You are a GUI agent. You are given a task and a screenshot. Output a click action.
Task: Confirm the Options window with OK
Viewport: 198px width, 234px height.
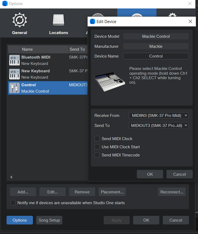click(x=146, y=220)
